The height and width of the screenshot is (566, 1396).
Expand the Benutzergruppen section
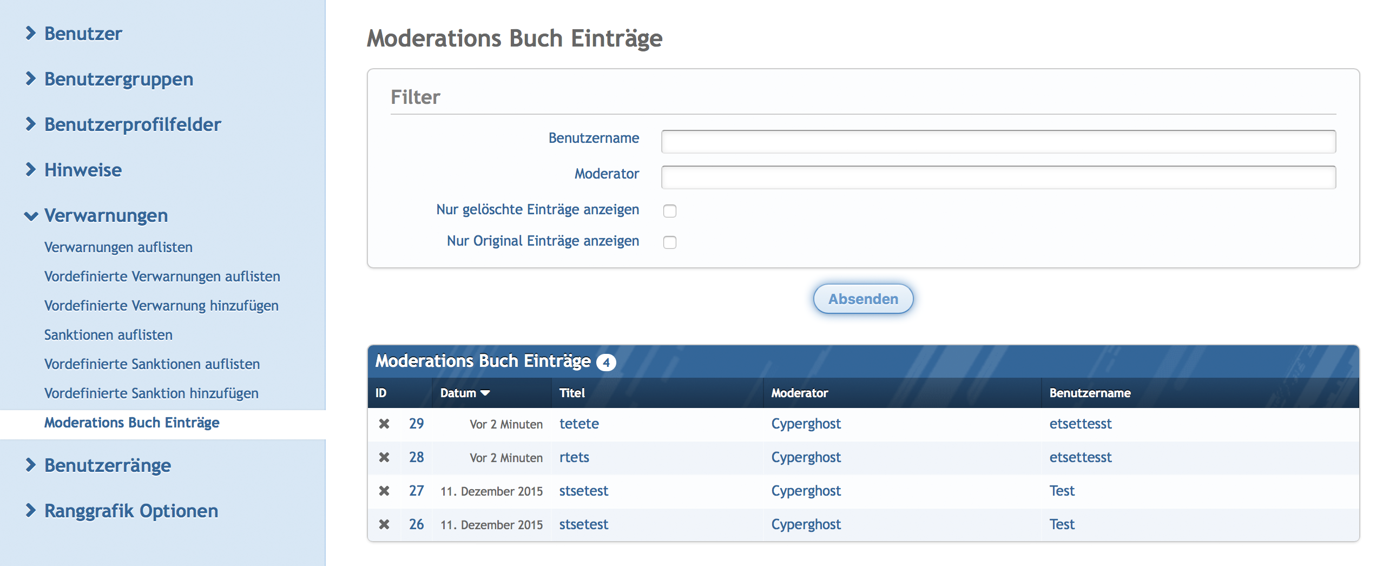pyautogui.click(x=118, y=79)
